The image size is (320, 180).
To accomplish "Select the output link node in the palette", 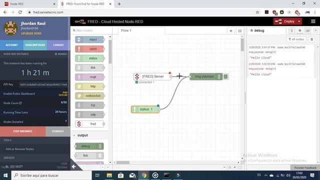I will [89, 155].
